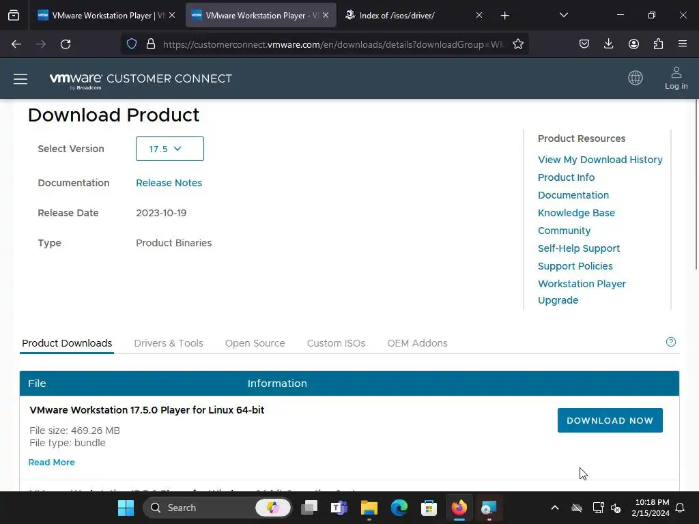This screenshot has height=524, width=699.
Task: Open Microsoft Store from taskbar
Action: 429,508
